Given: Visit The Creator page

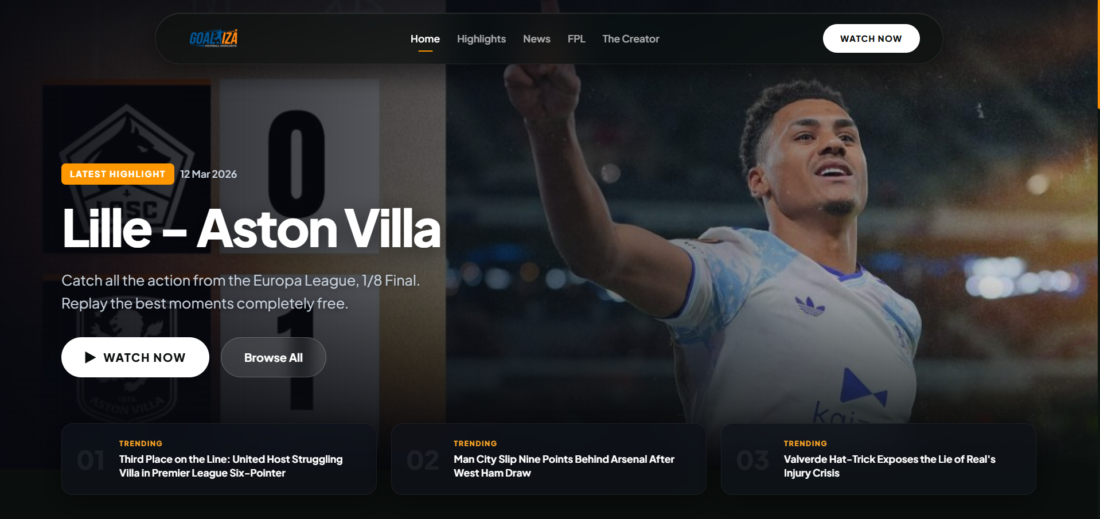Looking at the screenshot, I should point(630,39).
